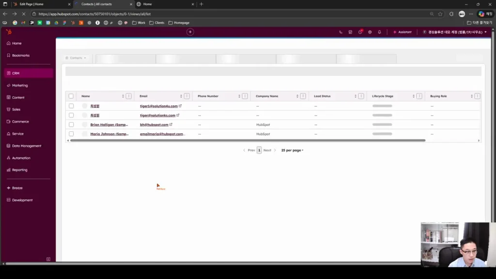This screenshot has height=279, width=496.
Task: Open Lifecycle Stage column options menu
Action: tap(419, 96)
